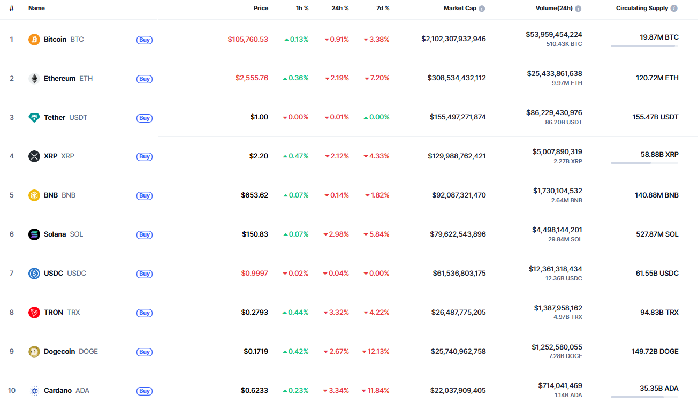Click XRP circulating supply progress bar
Image resolution: width=698 pixels, height=410 pixels.
tap(644, 163)
